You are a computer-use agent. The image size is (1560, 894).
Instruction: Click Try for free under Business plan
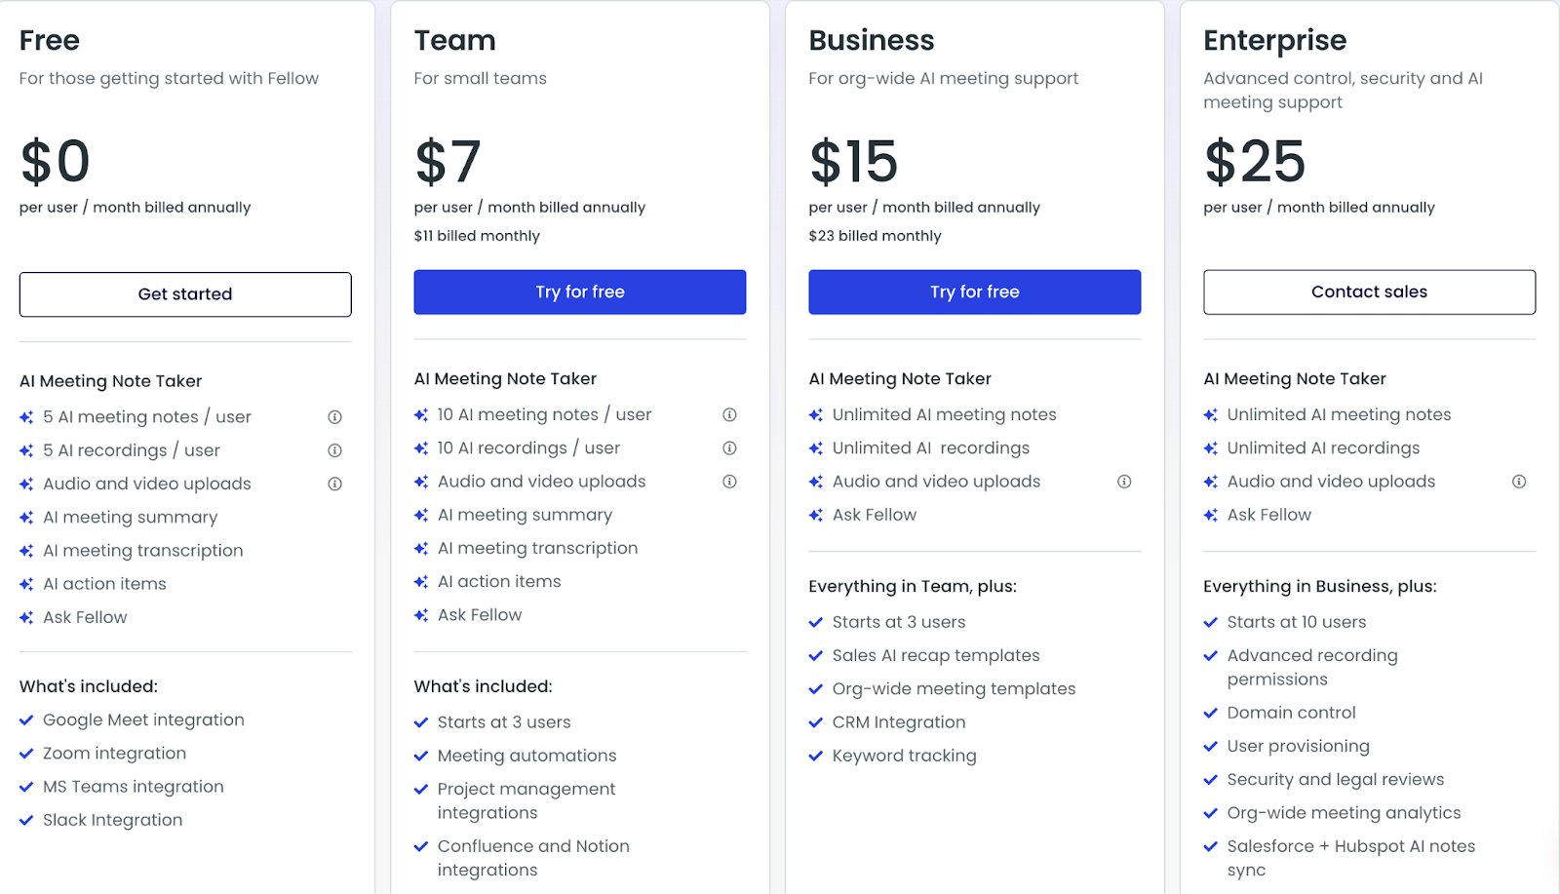(x=975, y=292)
